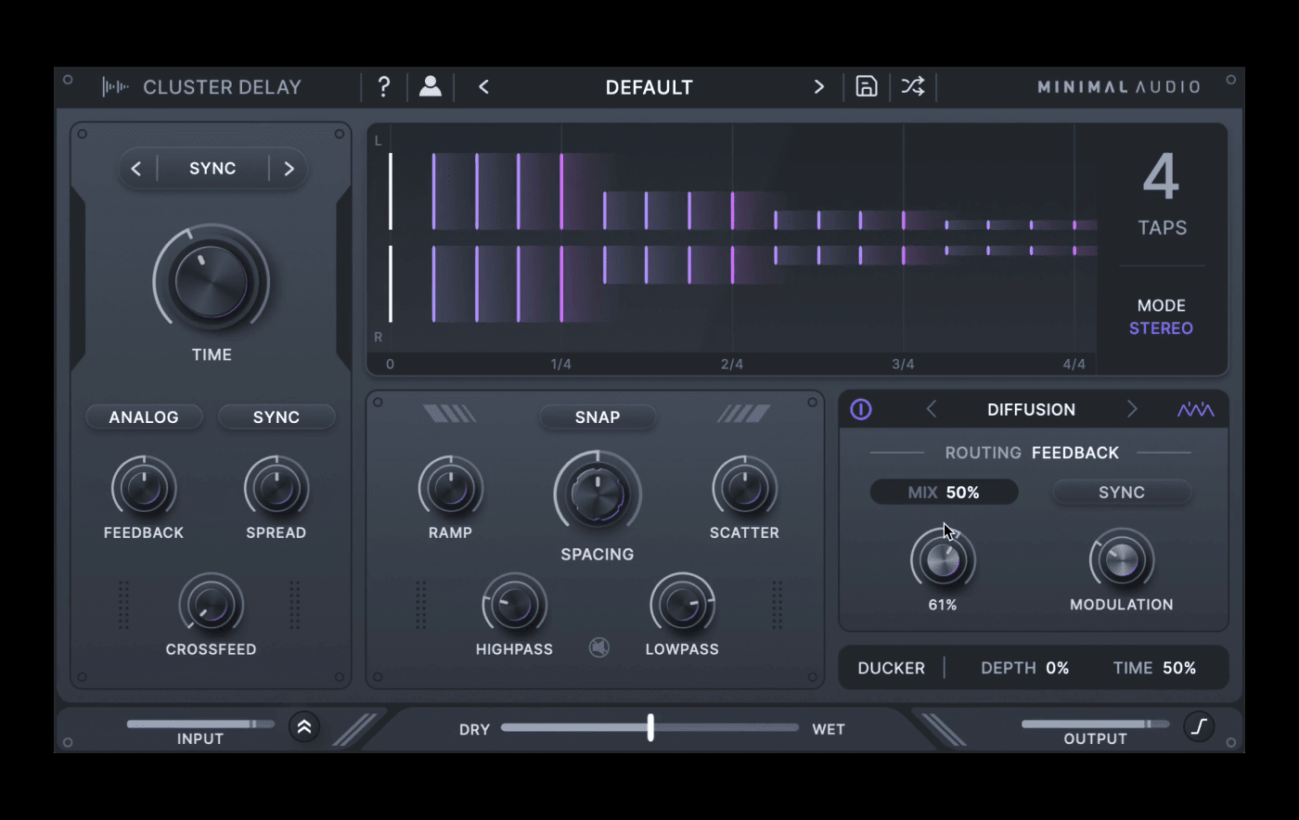Click the TIME knob

212,281
